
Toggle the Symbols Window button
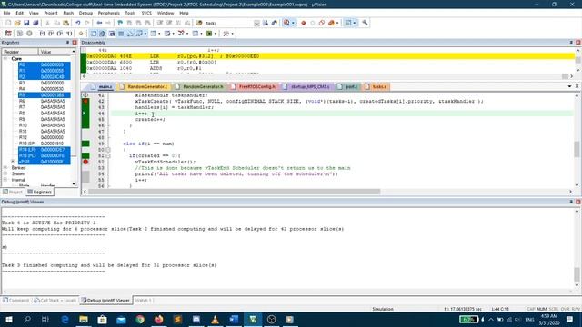point(112,34)
